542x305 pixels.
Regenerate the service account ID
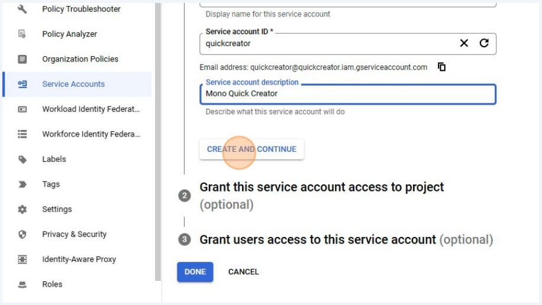pos(484,43)
